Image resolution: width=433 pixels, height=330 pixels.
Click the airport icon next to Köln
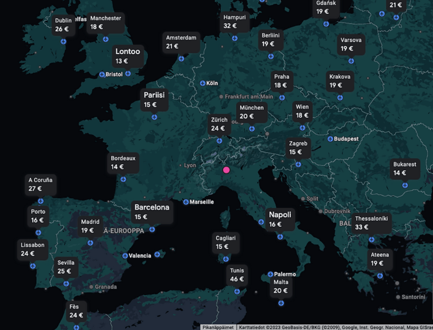click(x=202, y=83)
